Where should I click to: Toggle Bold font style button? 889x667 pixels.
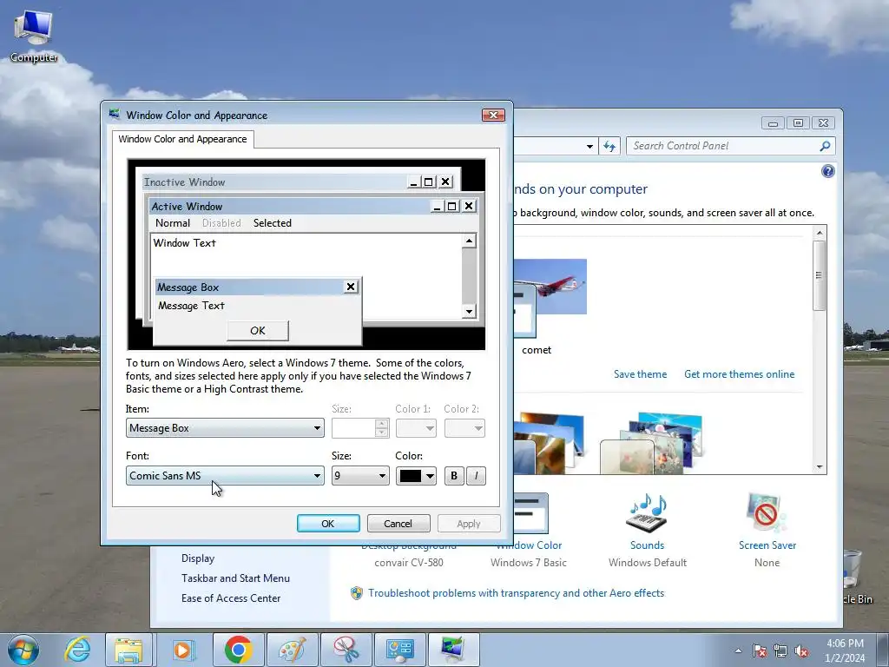point(453,476)
